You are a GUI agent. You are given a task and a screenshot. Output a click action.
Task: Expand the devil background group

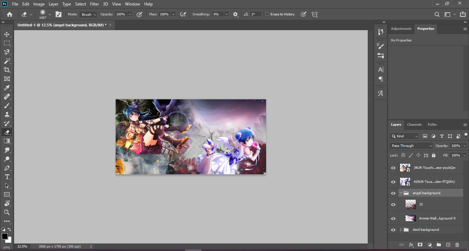pyautogui.click(x=401, y=230)
